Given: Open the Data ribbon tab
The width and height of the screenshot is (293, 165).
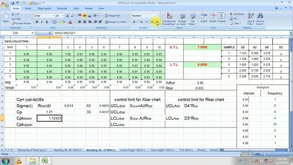Looking at the screenshot, I should pyautogui.click(x=76, y=8).
